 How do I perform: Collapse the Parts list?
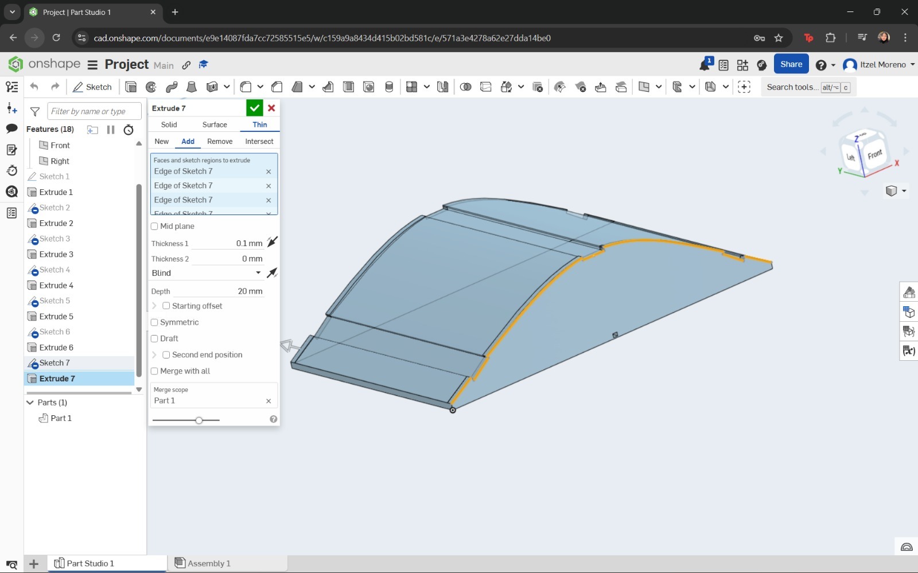[x=29, y=402]
